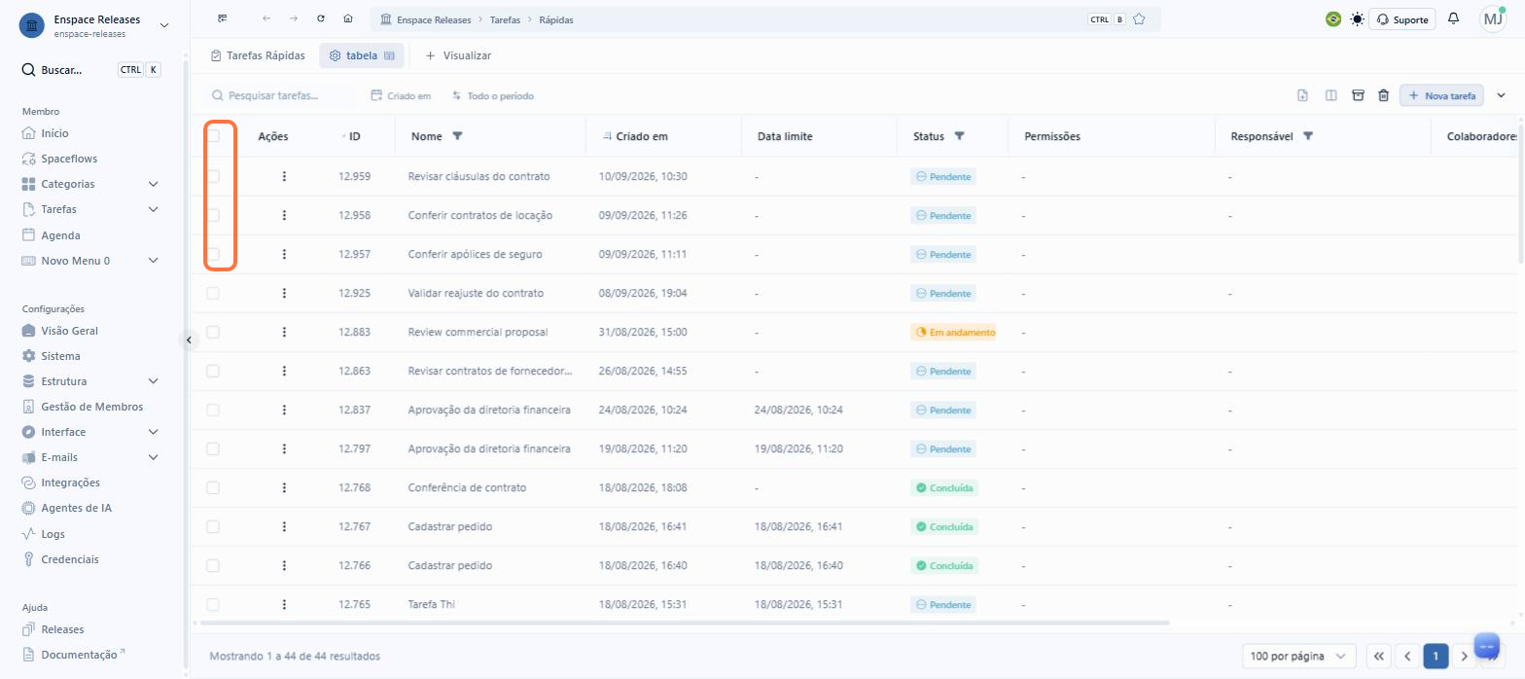The width and height of the screenshot is (1525, 679).
Task: Open actions menu for Revisar cláusulas do contrato
Action: coord(284,176)
